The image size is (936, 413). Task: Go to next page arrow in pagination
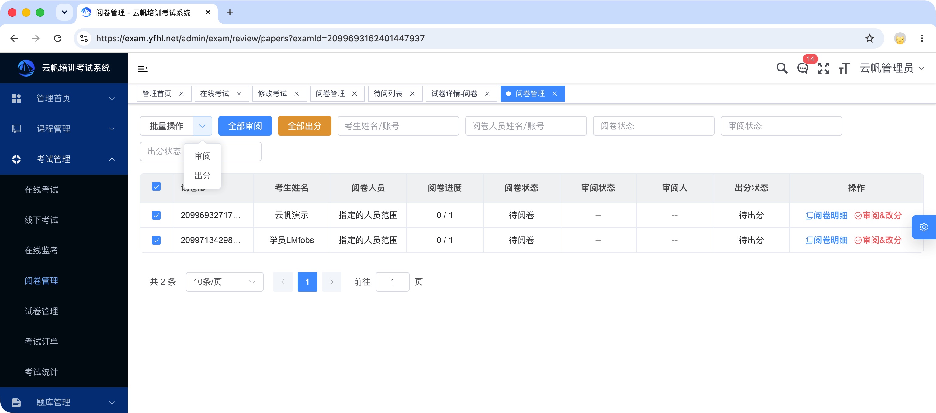coord(331,282)
